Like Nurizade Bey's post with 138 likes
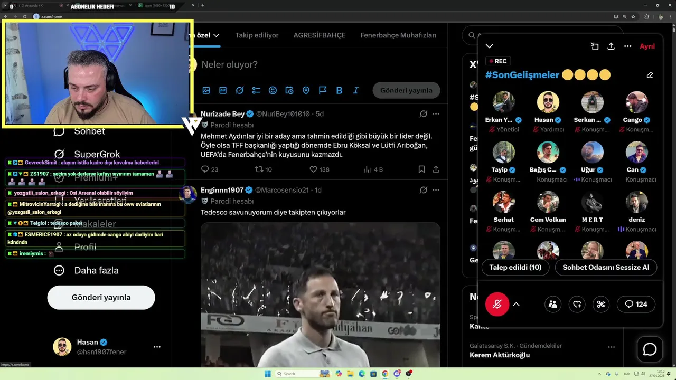The image size is (676, 380). 319,169
